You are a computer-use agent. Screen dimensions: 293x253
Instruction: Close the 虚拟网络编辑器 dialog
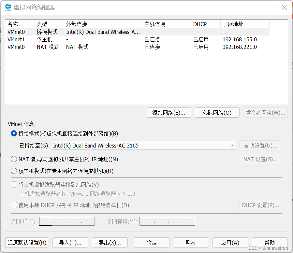coord(284,7)
